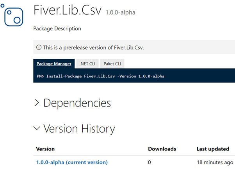Click the Package Description text
The height and width of the screenshot is (170, 235).
point(57,28)
